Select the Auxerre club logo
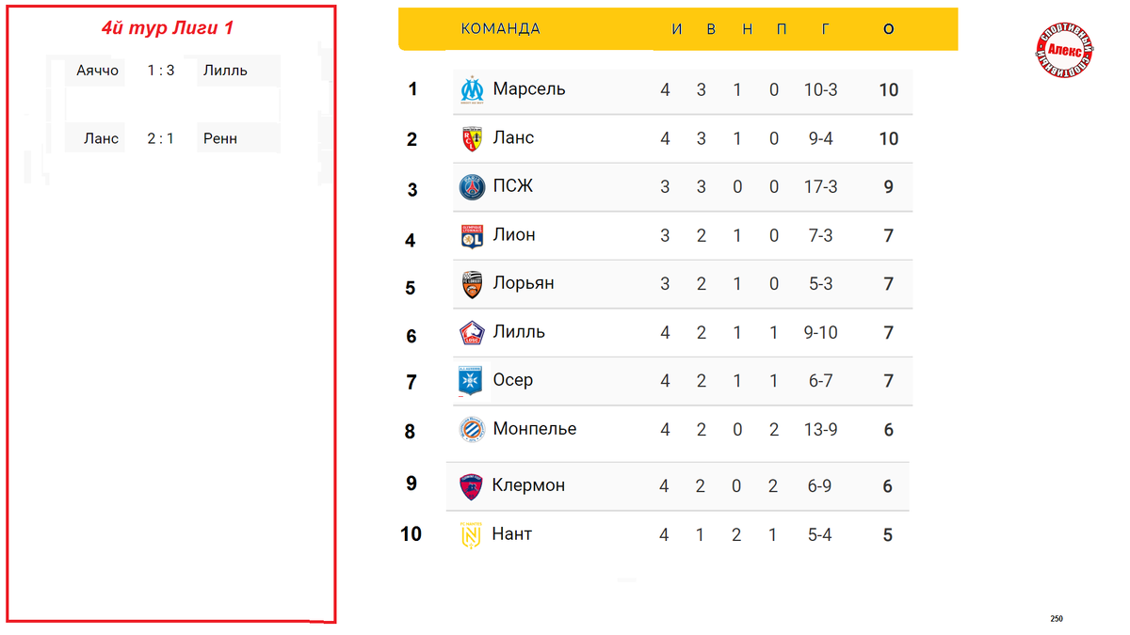The height and width of the screenshot is (635, 1130). point(470,381)
